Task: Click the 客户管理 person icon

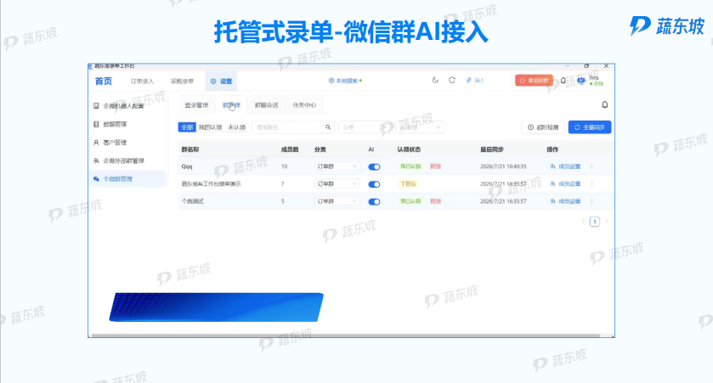Action: tap(96, 142)
